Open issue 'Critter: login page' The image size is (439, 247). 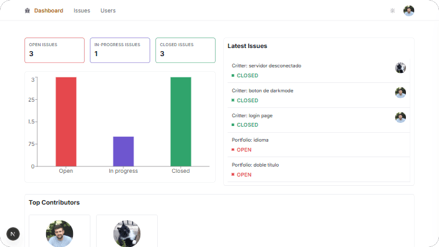252,115
